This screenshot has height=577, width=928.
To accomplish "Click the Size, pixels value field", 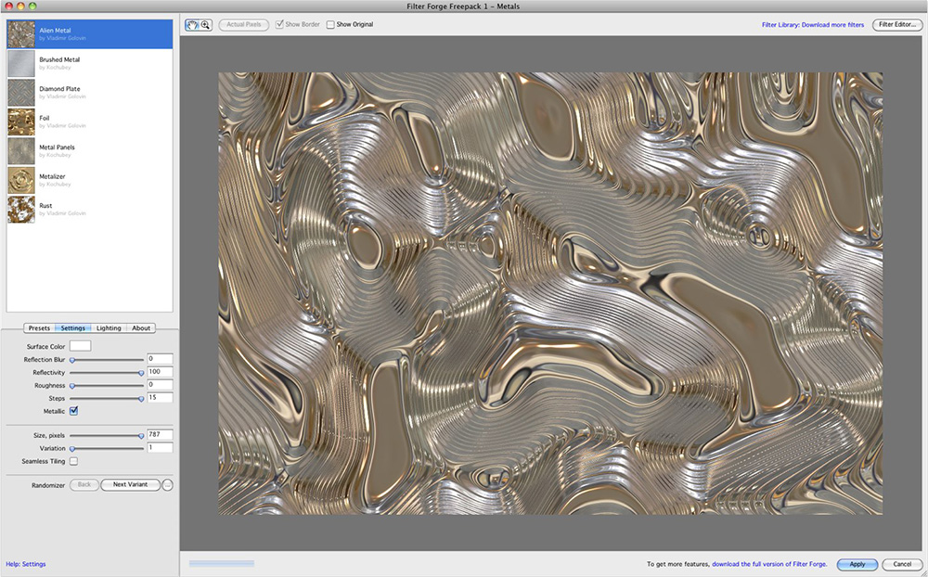I will coord(160,434).
